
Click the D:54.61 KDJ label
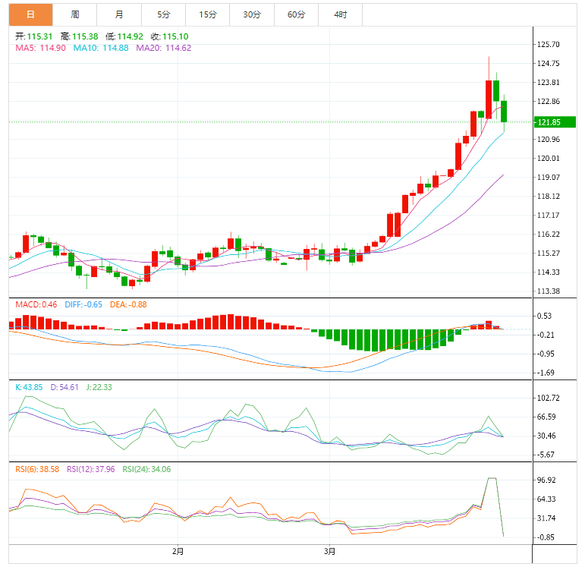coord(64,387)
